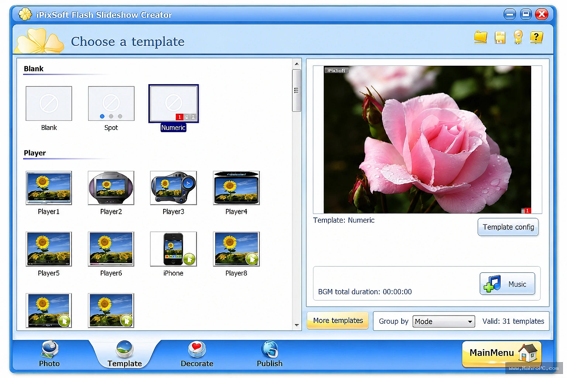567x378 pixels.
Task: Expand the Group by Mode dropdown
Action: [444, 322]
